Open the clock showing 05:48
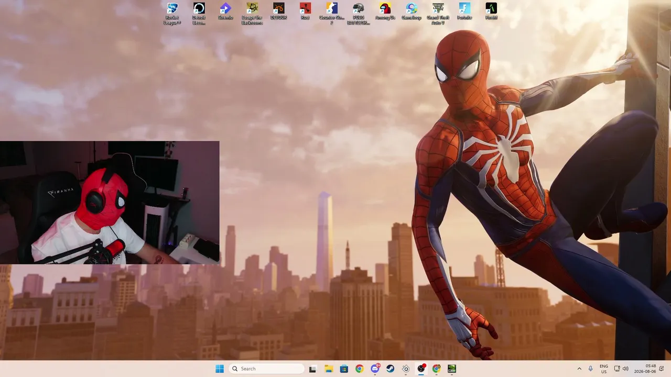 pos(645,369)
